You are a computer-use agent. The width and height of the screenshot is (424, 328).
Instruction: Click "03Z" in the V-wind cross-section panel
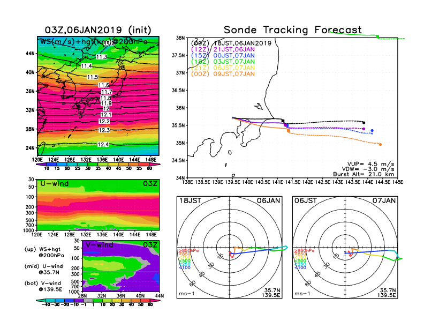point(150,245)
